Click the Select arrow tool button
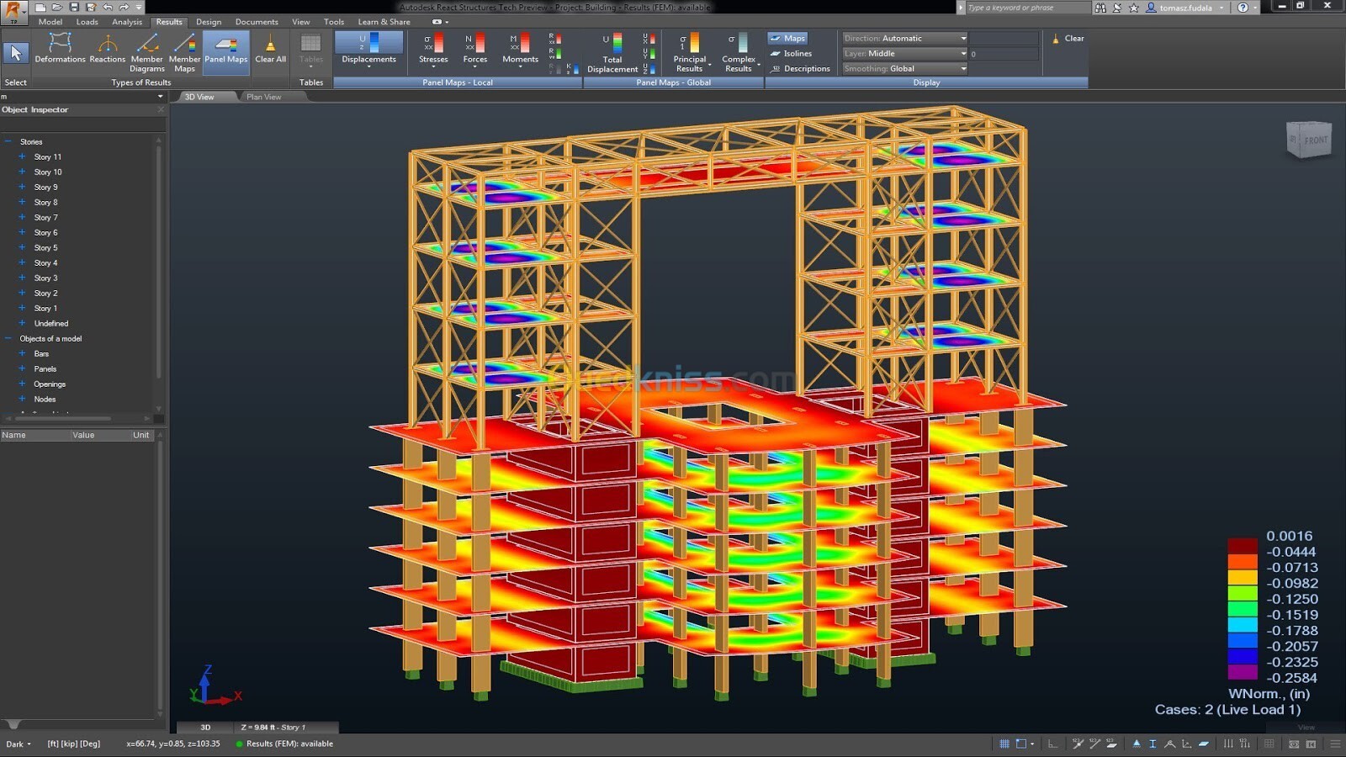Viewport: 1346px width, 757px height. pos(15,52)
